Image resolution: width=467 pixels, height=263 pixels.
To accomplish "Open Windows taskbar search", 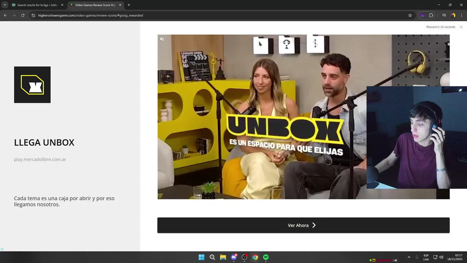I will coord(212,257).
